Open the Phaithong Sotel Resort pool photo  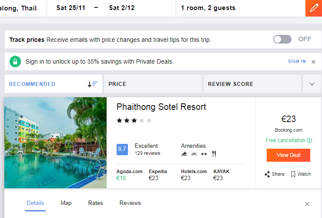tap(55, 143)
